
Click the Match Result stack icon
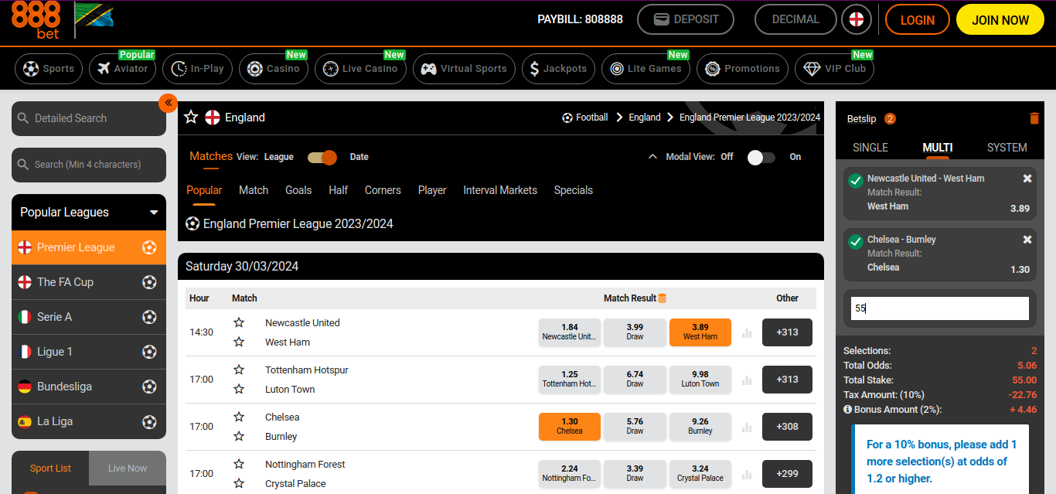pos(663,298)
